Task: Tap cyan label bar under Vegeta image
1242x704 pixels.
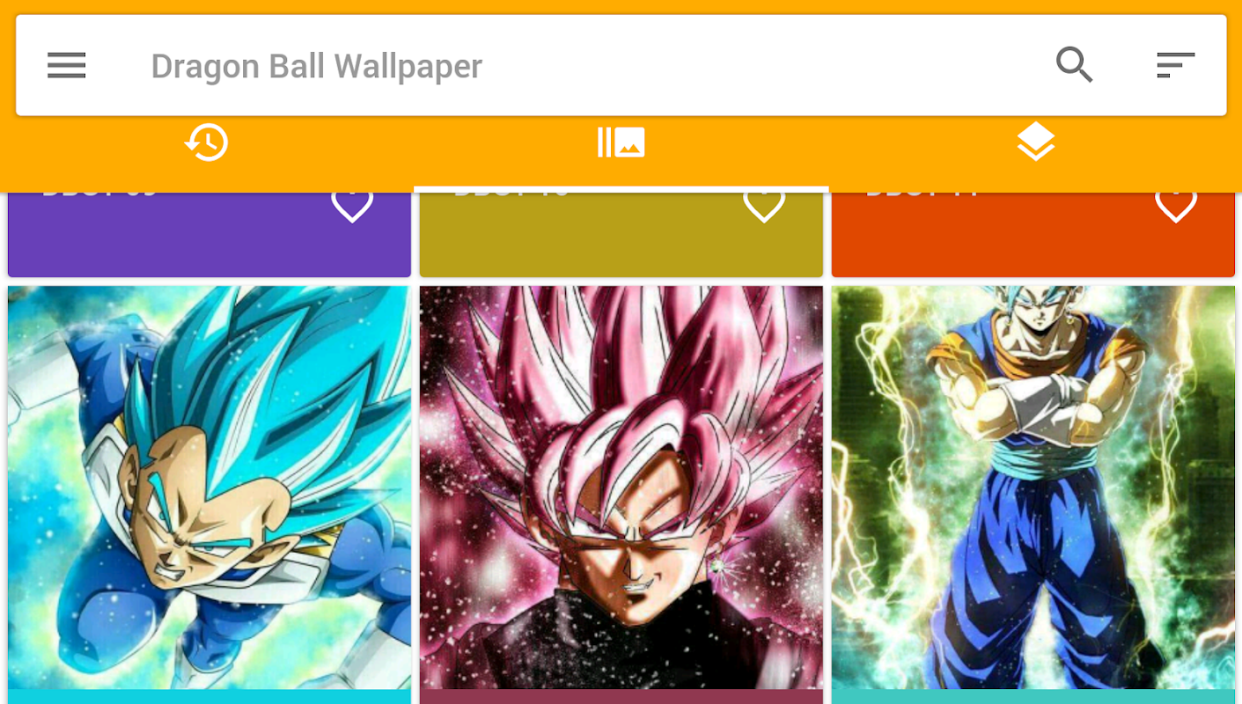Action: 209,697
